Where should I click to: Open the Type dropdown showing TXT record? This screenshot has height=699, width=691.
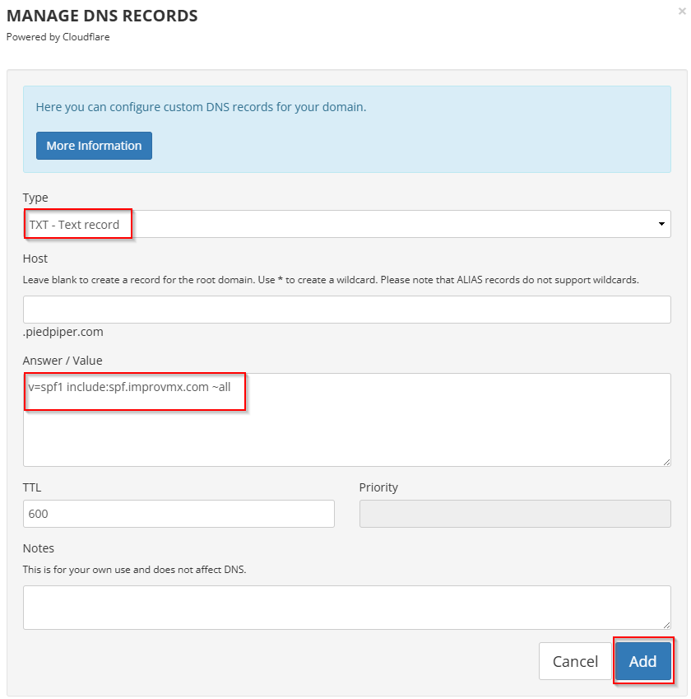pyautogui.click(x=345, y=224)
